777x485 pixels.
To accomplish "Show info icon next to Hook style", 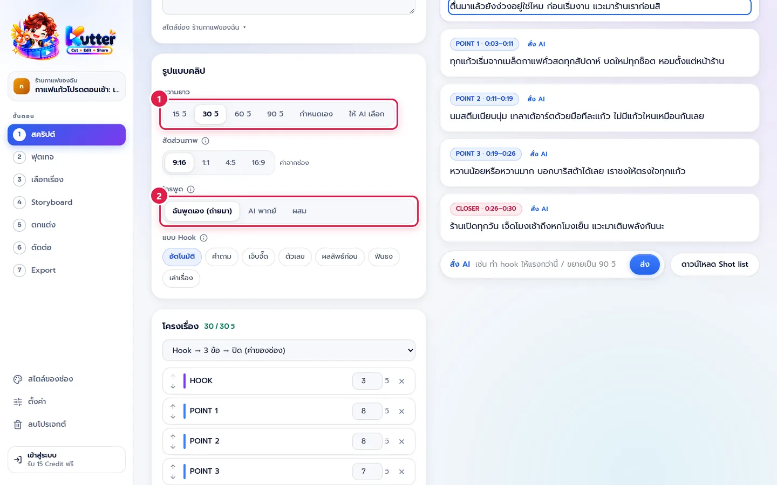I will point(203,238).
